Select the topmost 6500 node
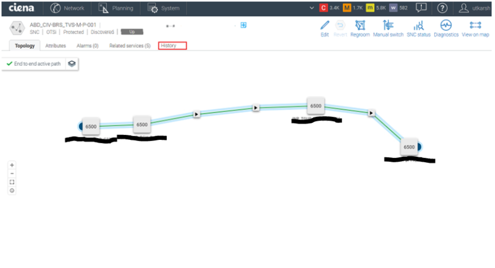495x268 pixels. pos(316,106)
